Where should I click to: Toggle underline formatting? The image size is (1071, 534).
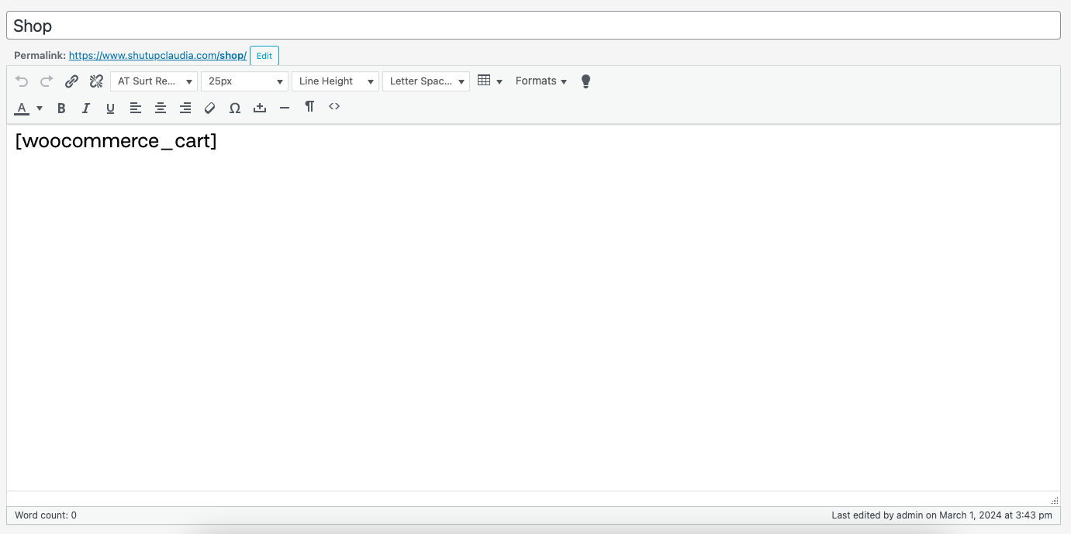pos(110,108)
